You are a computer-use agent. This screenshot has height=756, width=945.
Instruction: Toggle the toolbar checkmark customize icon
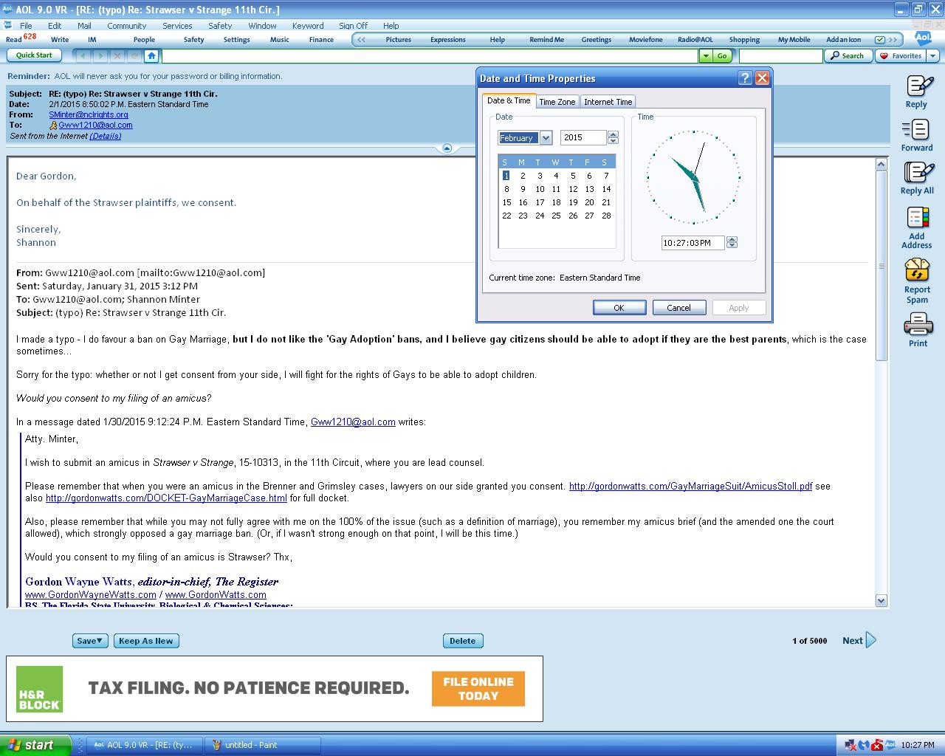(880, 40)
